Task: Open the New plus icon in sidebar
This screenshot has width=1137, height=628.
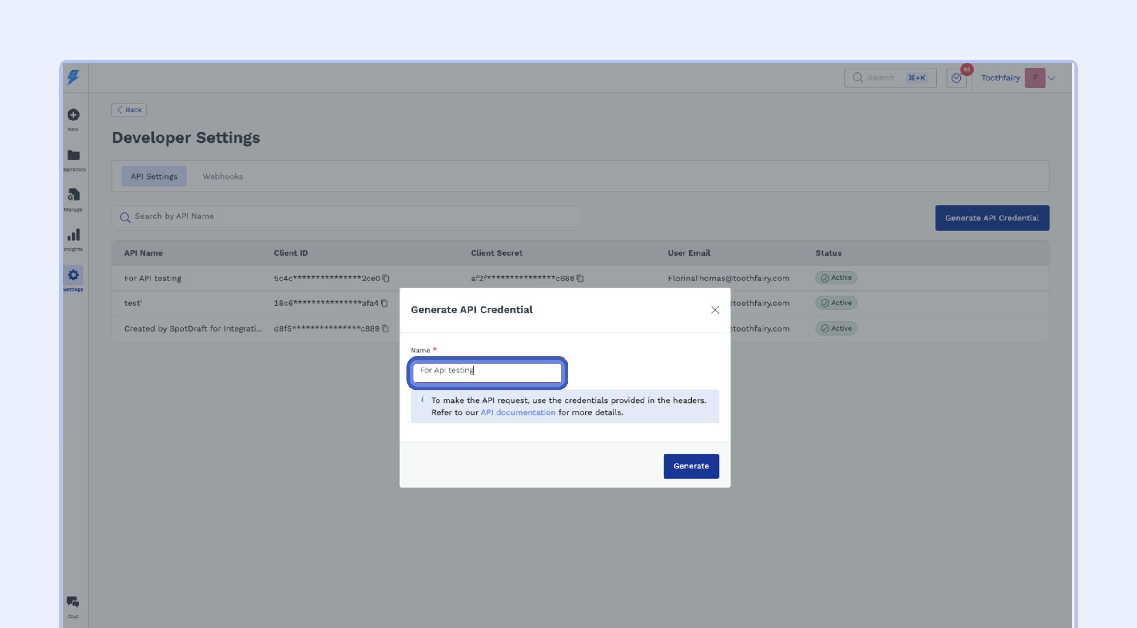Action: coord(73,115)
